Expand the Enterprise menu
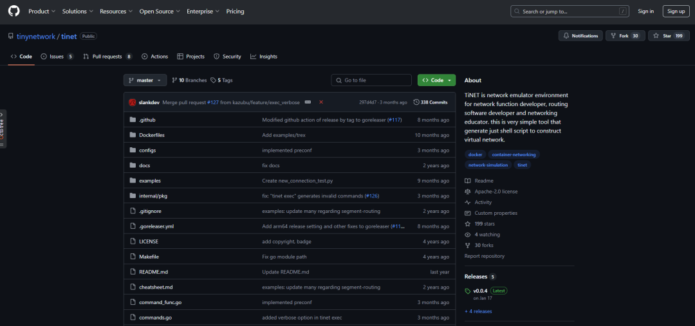The image size is (695, 326). (x=203, y=12)
